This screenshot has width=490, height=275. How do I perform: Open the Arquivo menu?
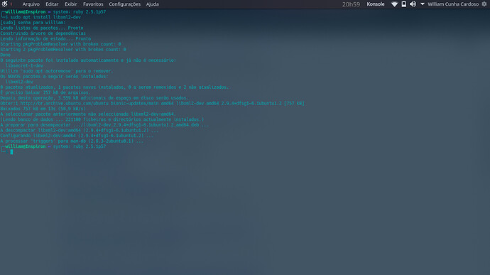click(x=31, y=4)
